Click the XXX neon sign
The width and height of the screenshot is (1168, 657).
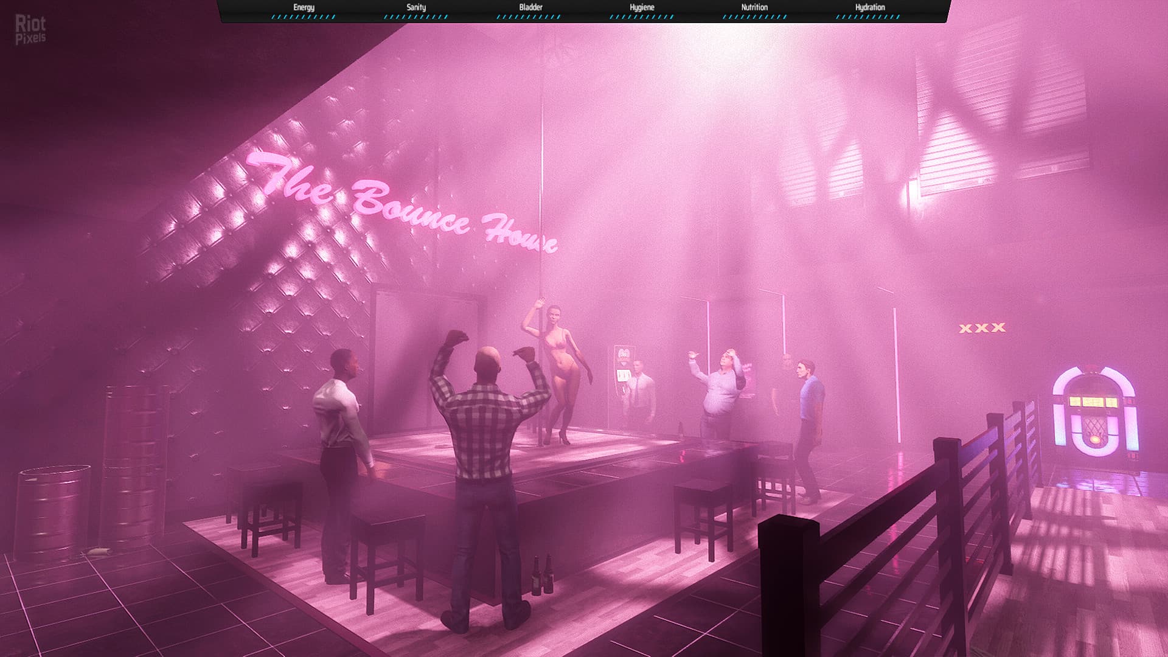tap(982, 328)
